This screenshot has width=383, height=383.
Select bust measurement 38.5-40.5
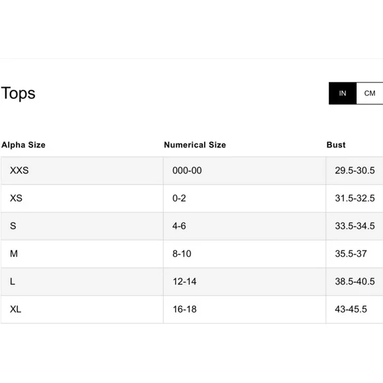355,281
